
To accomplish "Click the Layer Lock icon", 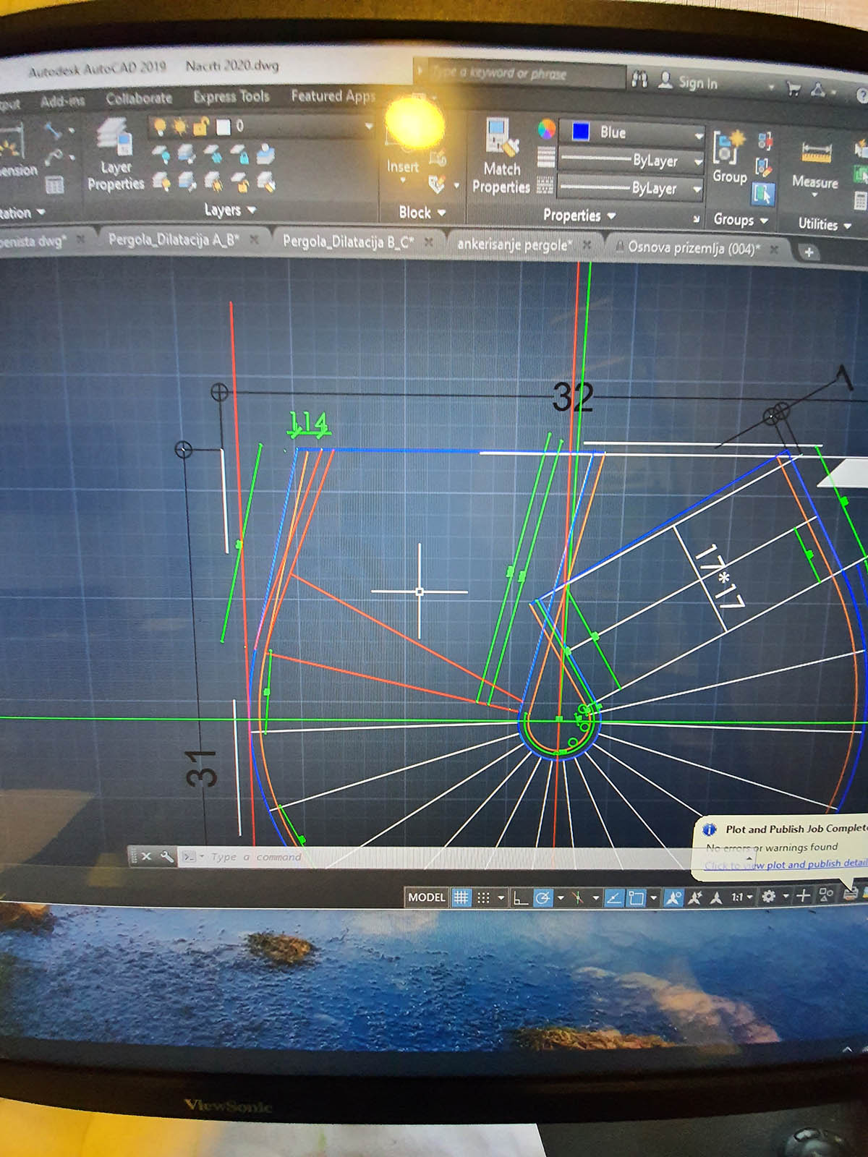I will pos(239,155).
